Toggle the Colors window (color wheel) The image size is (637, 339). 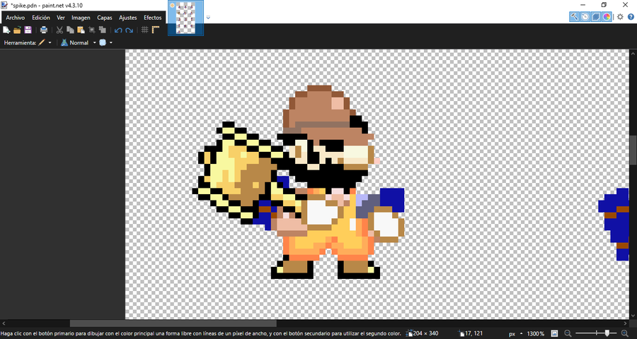[x=607, y=17]
